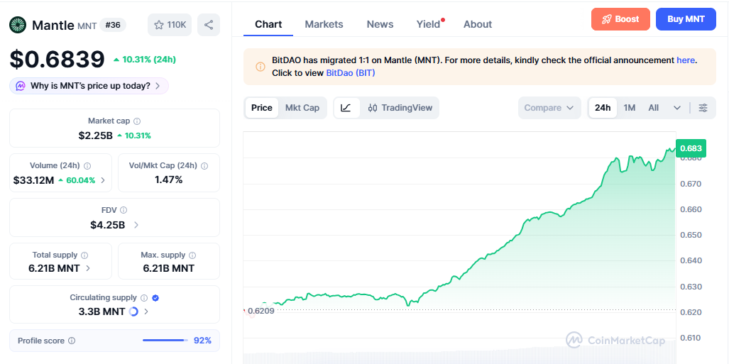This screenshot has width=729, height=364.
Task: Click the Buy MNT button
Action: [x=686, y=20]
